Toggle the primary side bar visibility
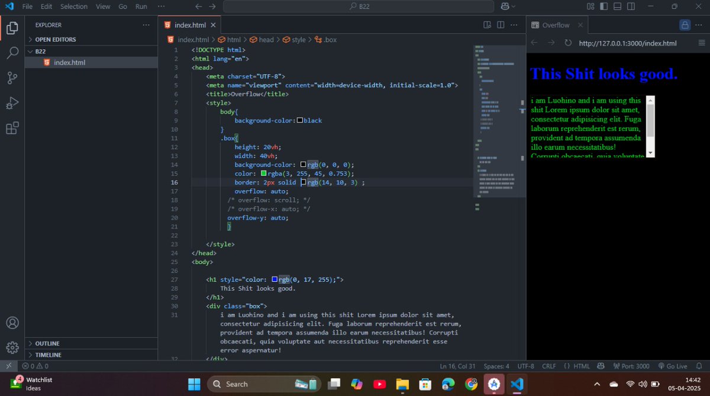 coord(603,7)
